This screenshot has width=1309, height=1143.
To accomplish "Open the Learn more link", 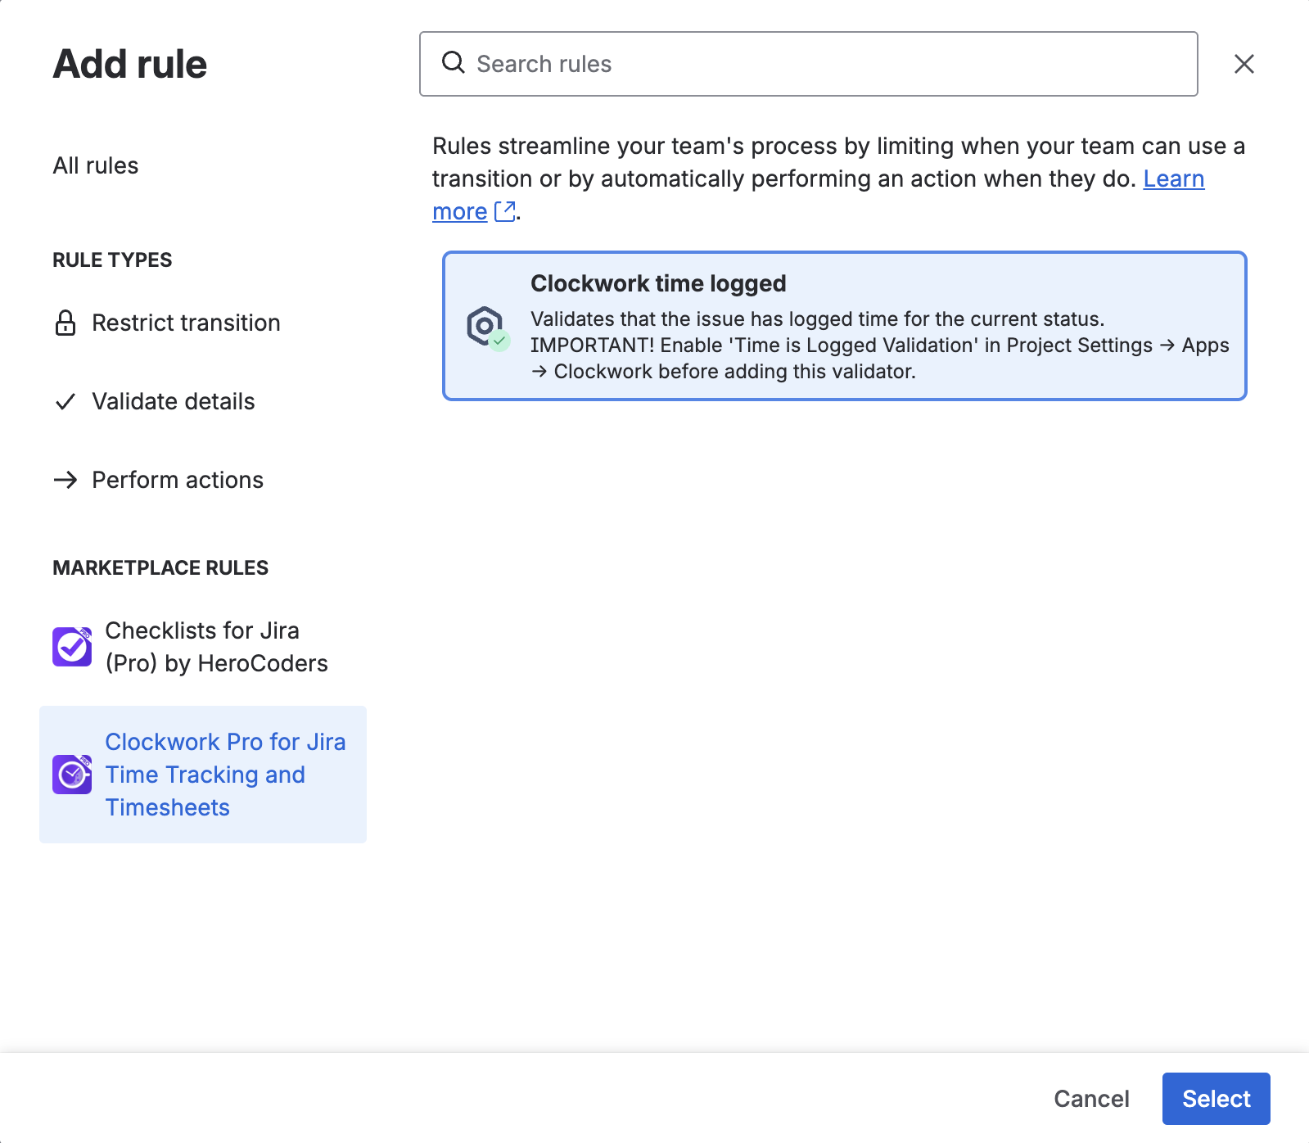I will [x=1174, y=178].
